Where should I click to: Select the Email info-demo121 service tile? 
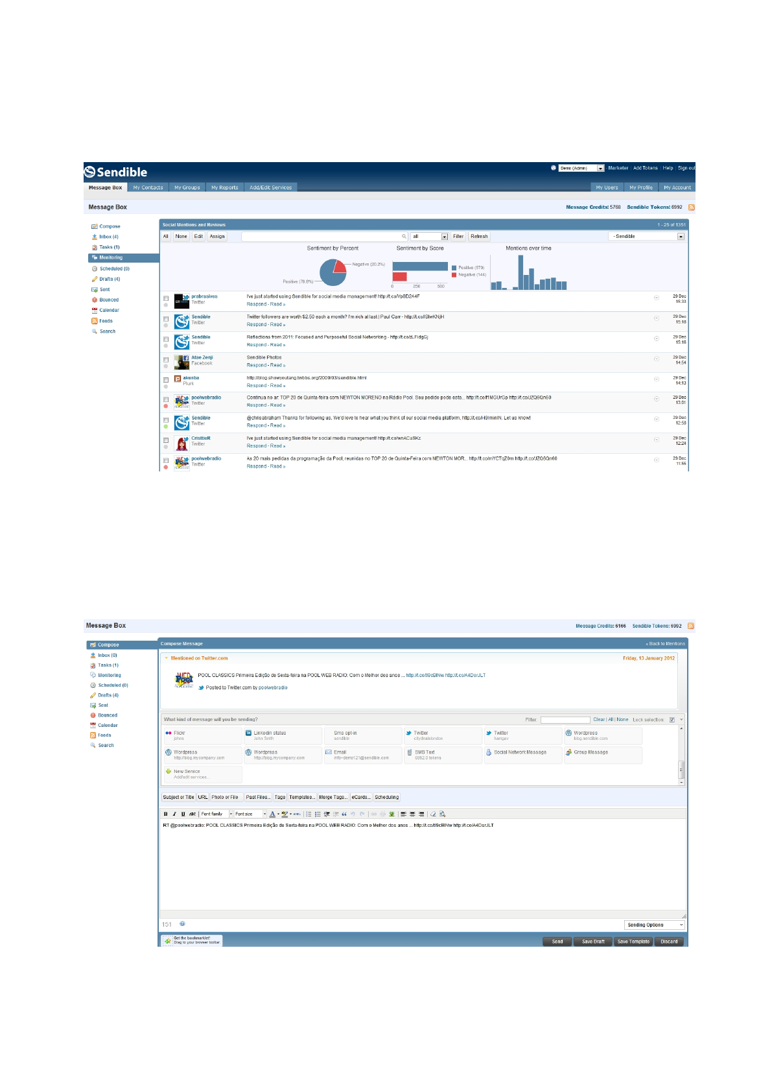click(363, 755)
